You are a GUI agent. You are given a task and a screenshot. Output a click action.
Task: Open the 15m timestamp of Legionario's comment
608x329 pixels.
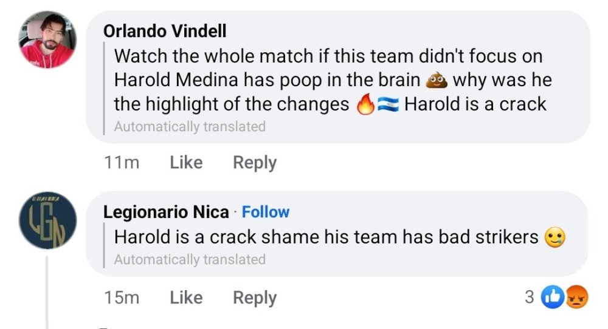click(121, 297)
